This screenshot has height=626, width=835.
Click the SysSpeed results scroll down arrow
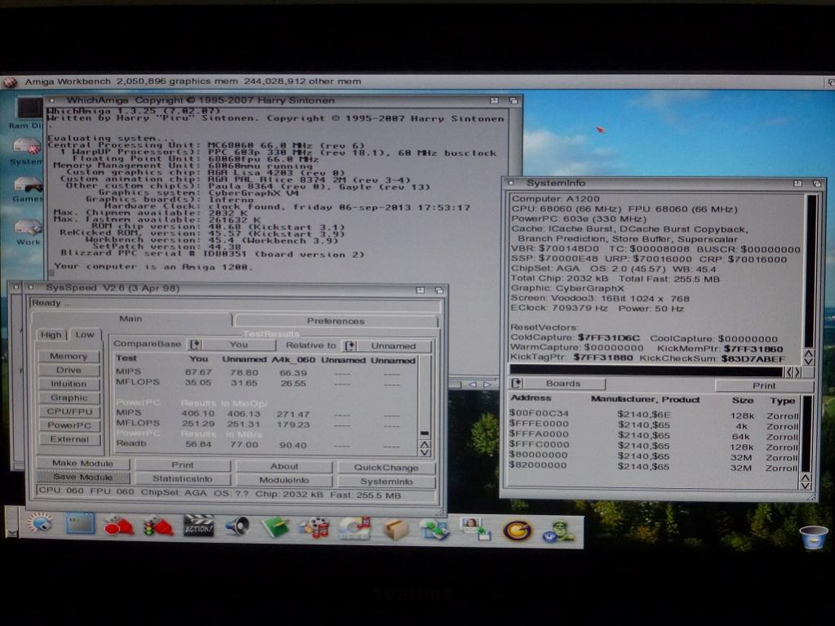point(424,453)
